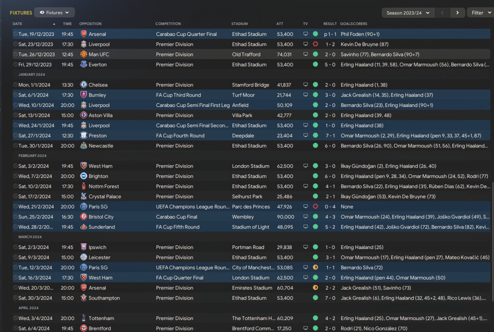Open the 0 - 4 result against Paris SG

coord(330,207)
